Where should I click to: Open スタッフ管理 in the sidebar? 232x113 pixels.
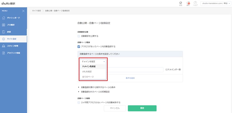(x=14, y=46)
